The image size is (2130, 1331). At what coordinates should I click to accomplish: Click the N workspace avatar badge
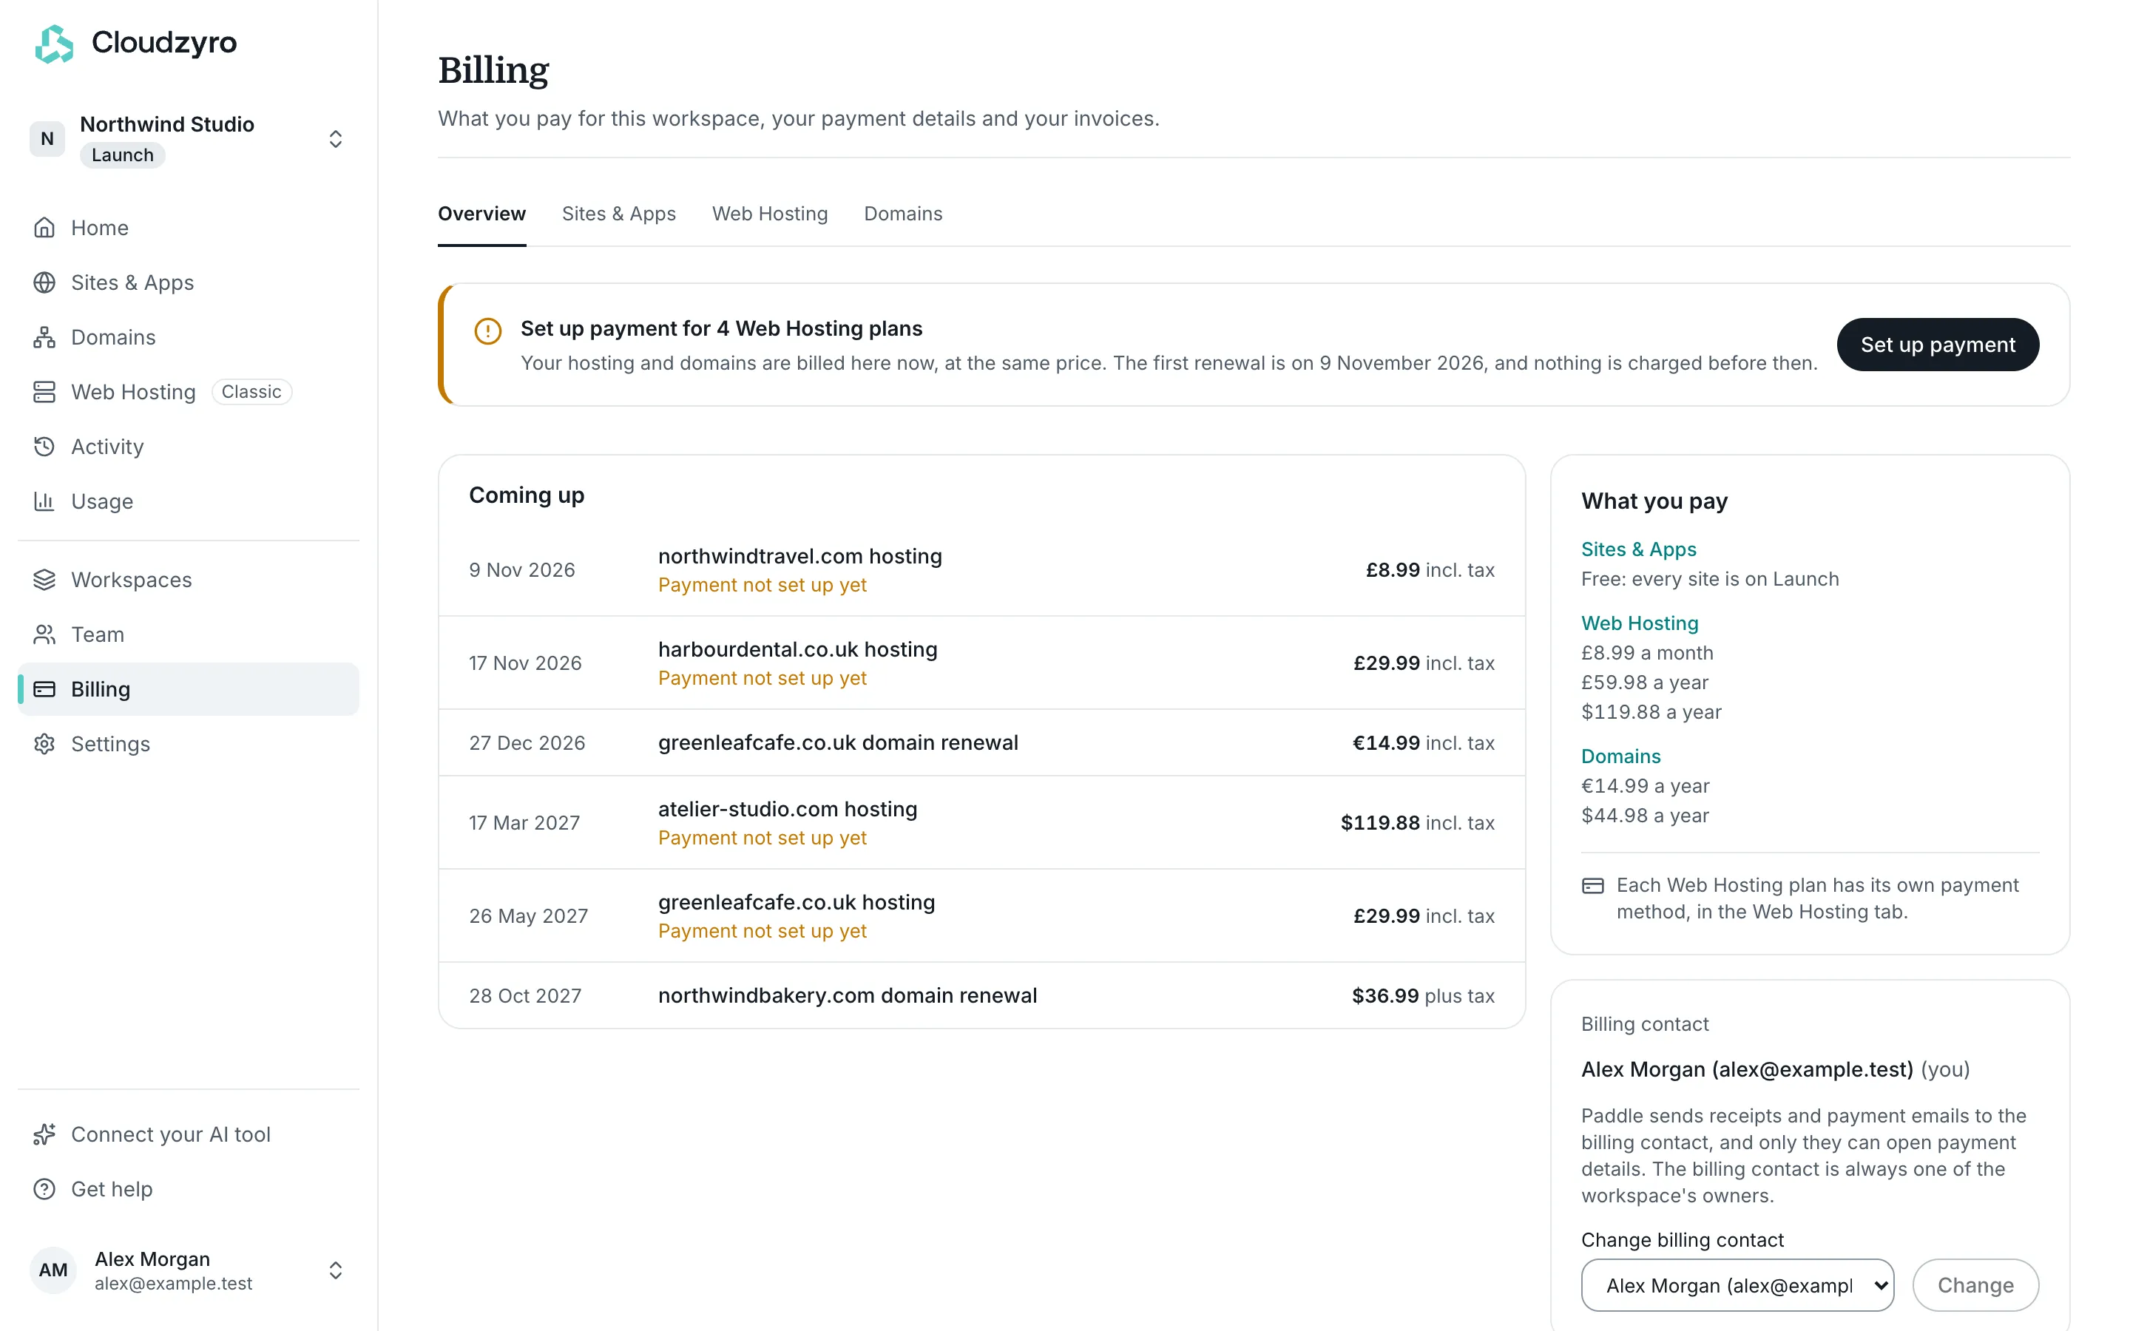[x=47, y=139]
